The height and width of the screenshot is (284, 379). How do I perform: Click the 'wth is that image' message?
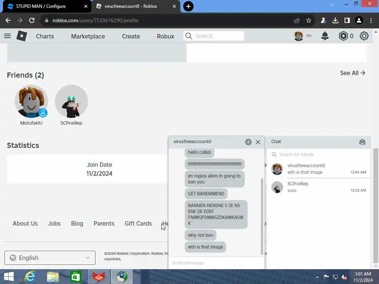205,247
